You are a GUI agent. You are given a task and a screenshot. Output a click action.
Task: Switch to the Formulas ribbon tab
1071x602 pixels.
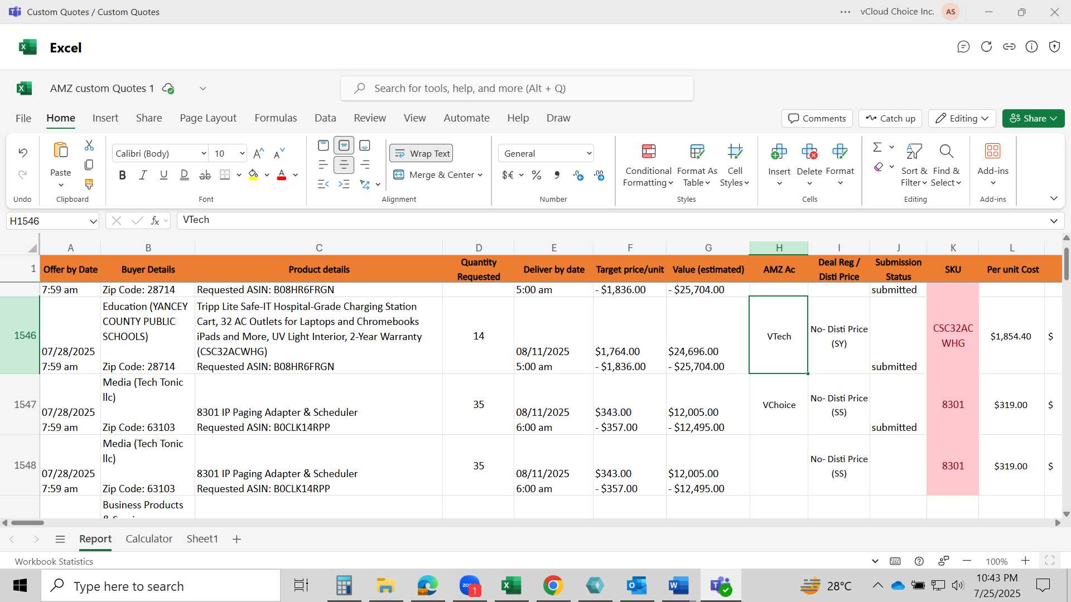pos(276,118)
